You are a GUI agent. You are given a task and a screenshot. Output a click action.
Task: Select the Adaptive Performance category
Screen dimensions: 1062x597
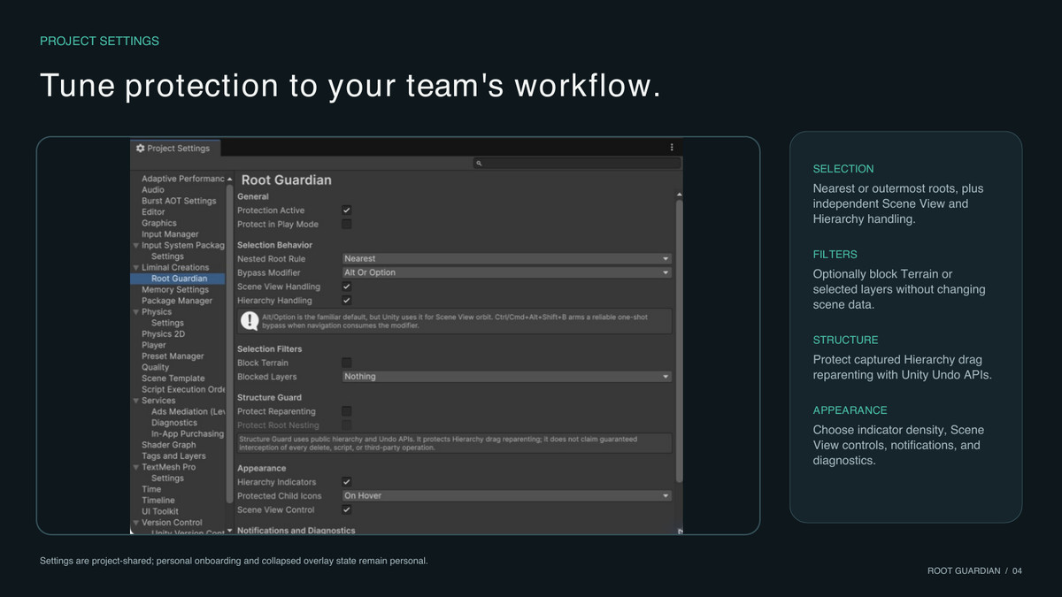pos(182,179)
